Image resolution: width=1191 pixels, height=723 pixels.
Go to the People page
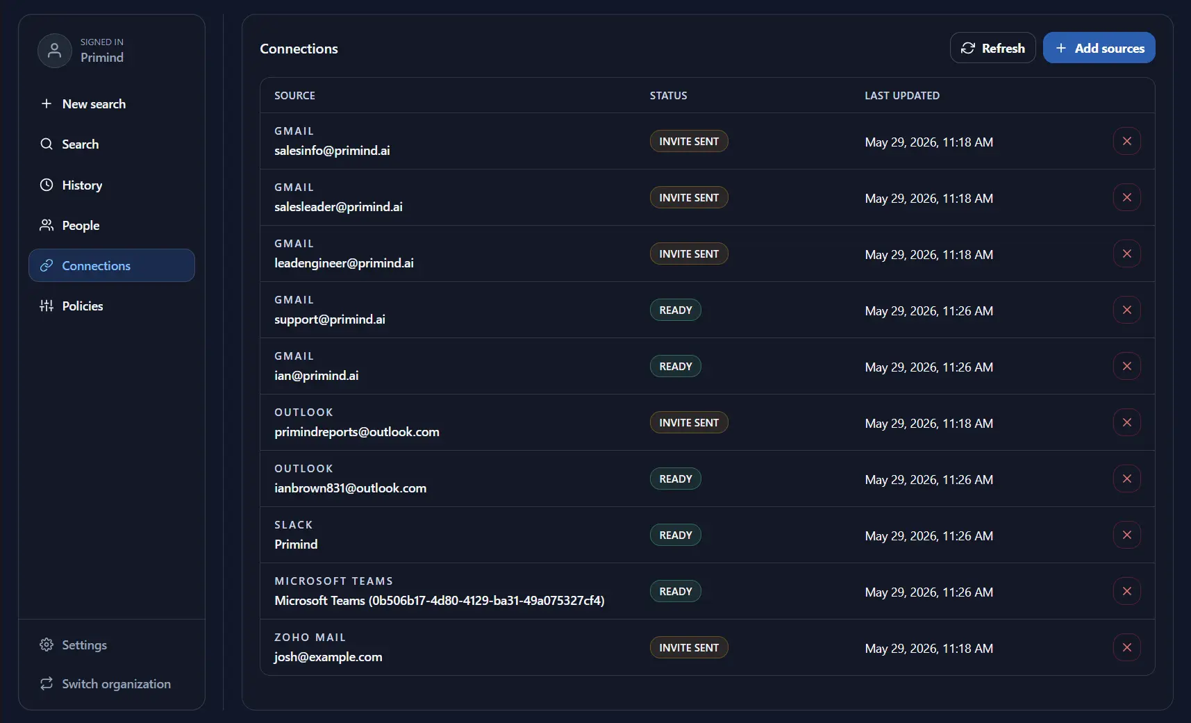click(x=112, y=225)
